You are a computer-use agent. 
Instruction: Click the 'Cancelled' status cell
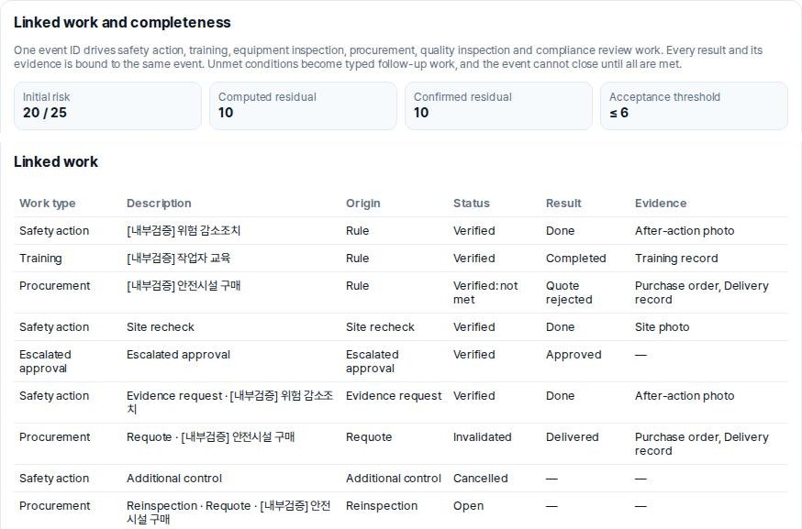click(x=480, y=479)
